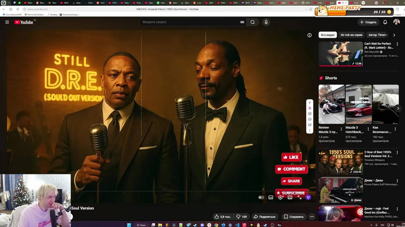The height and width of the screenshot is (227, 405).
Task: Open options for 'Джем – mgk - Feel Good Inc'
Action: pyautogui.click(x=397, y=209)
